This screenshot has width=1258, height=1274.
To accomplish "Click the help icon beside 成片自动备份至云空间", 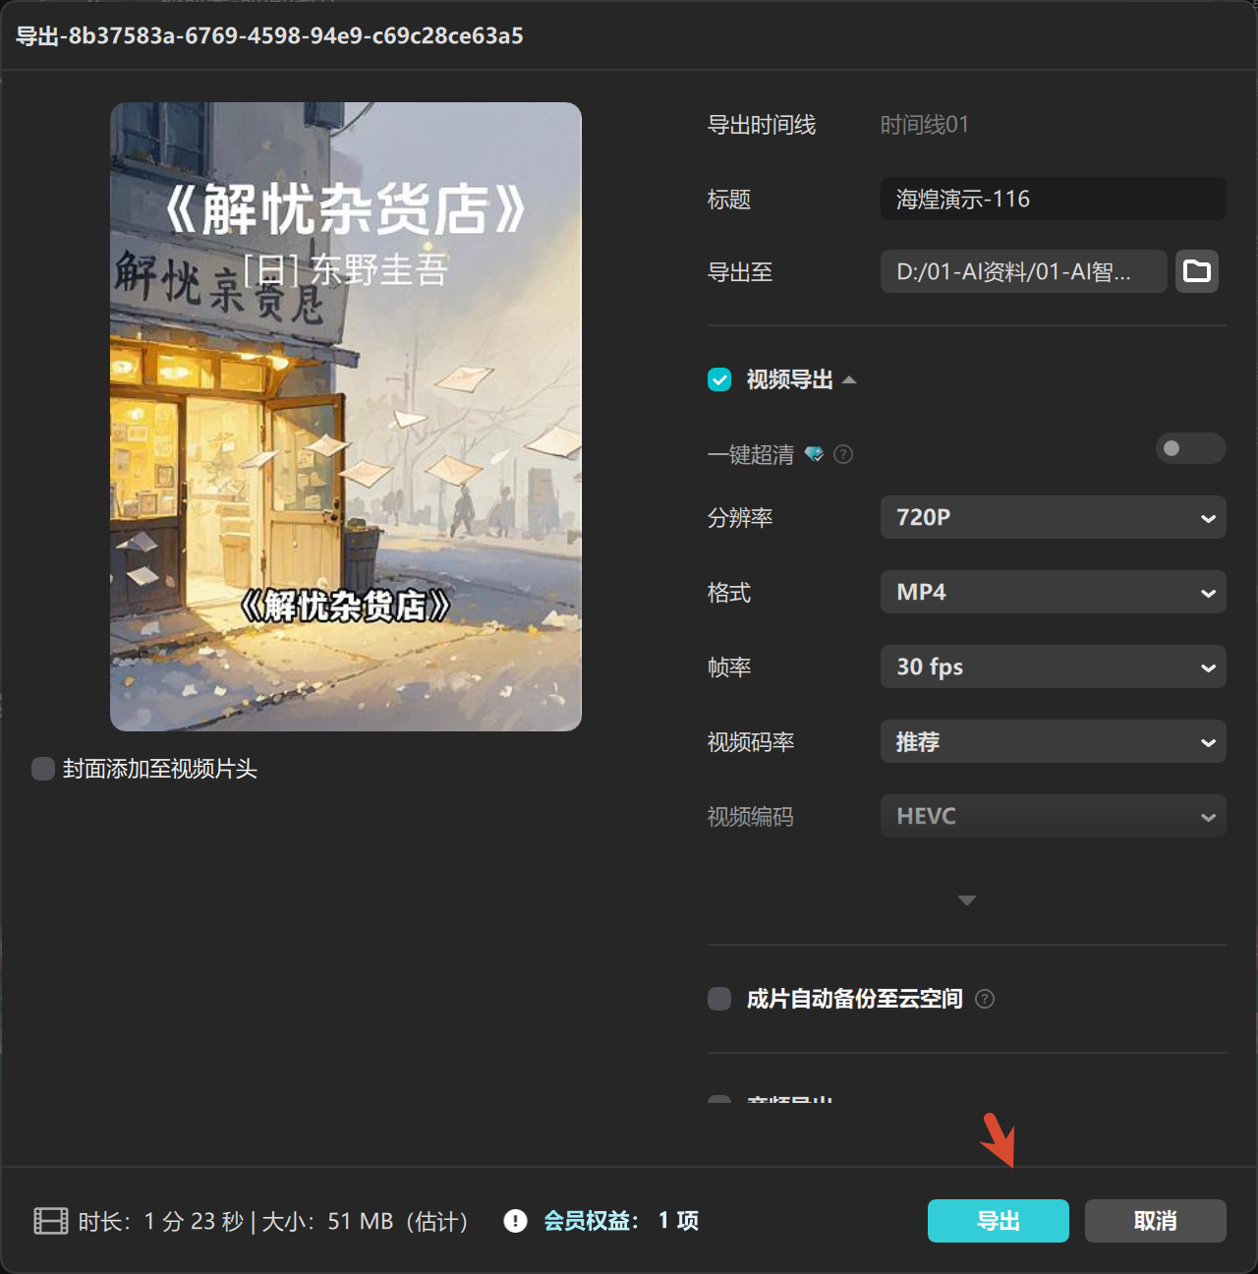I will coord(985,999).
